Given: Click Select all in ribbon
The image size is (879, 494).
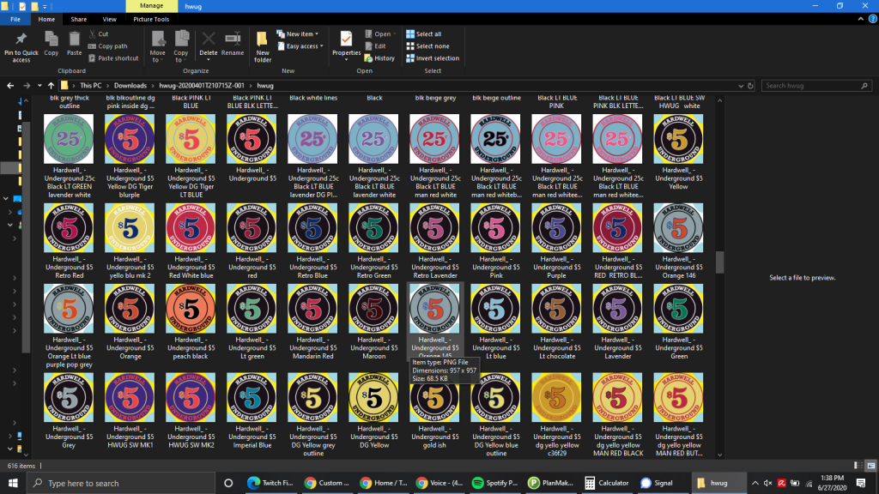Looking at the screenshot, I should click(x=424, y=34).
